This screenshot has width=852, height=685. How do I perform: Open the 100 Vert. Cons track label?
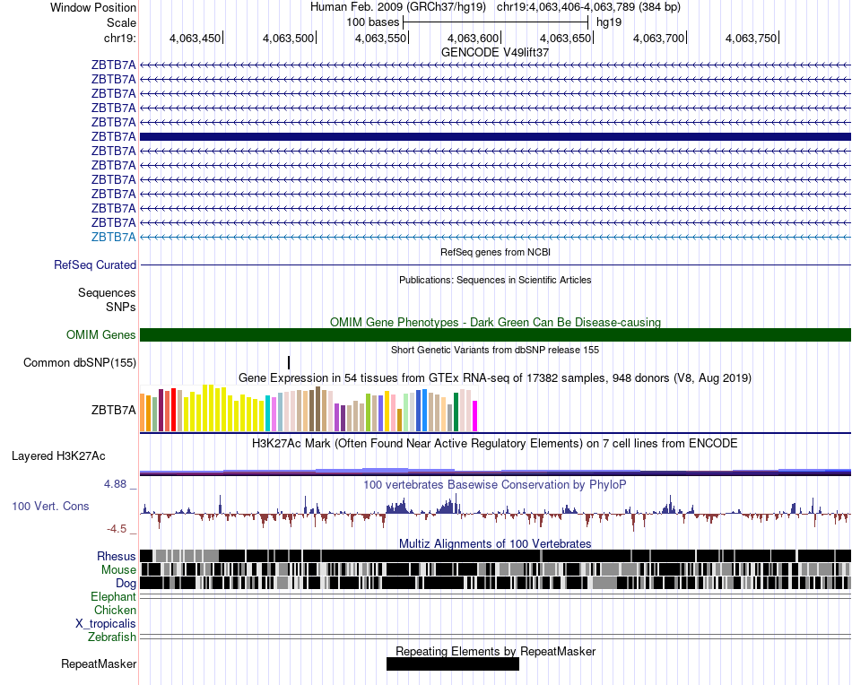tap(50, 507)
